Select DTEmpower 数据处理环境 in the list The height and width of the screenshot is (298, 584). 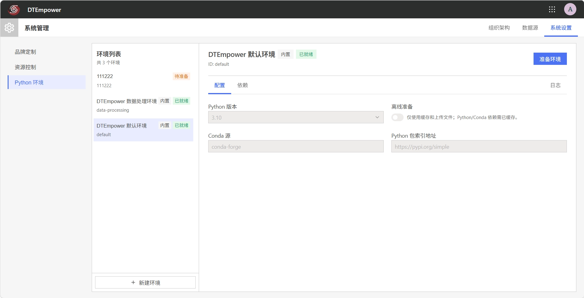pyautogui.click(x=143, y=105)
